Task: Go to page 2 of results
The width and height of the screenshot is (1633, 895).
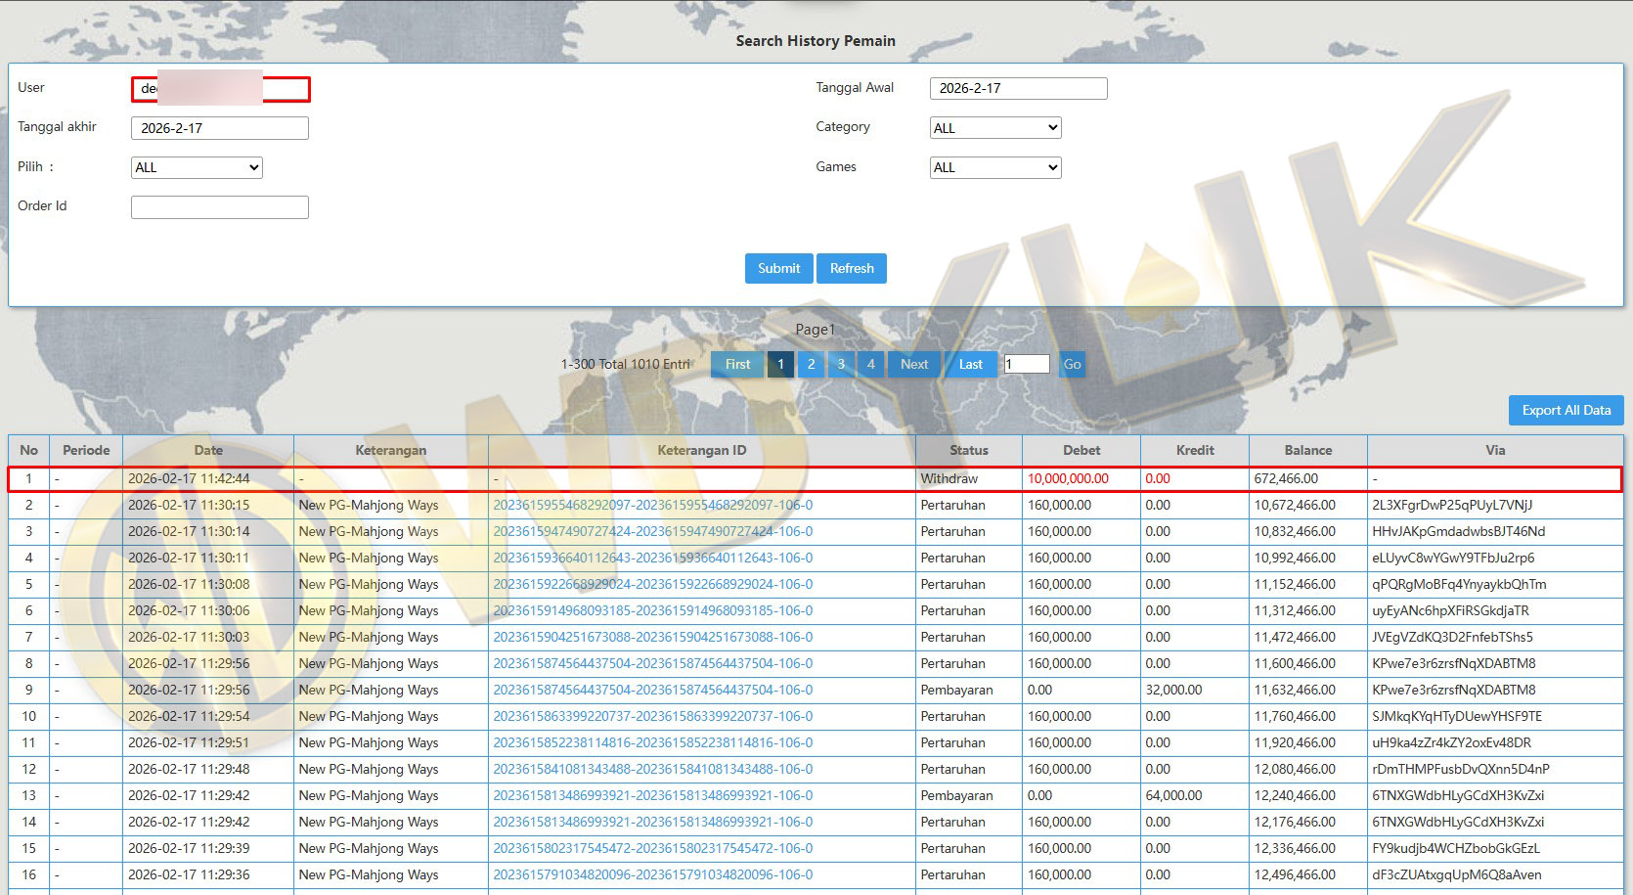Action: tap(811, 365)
